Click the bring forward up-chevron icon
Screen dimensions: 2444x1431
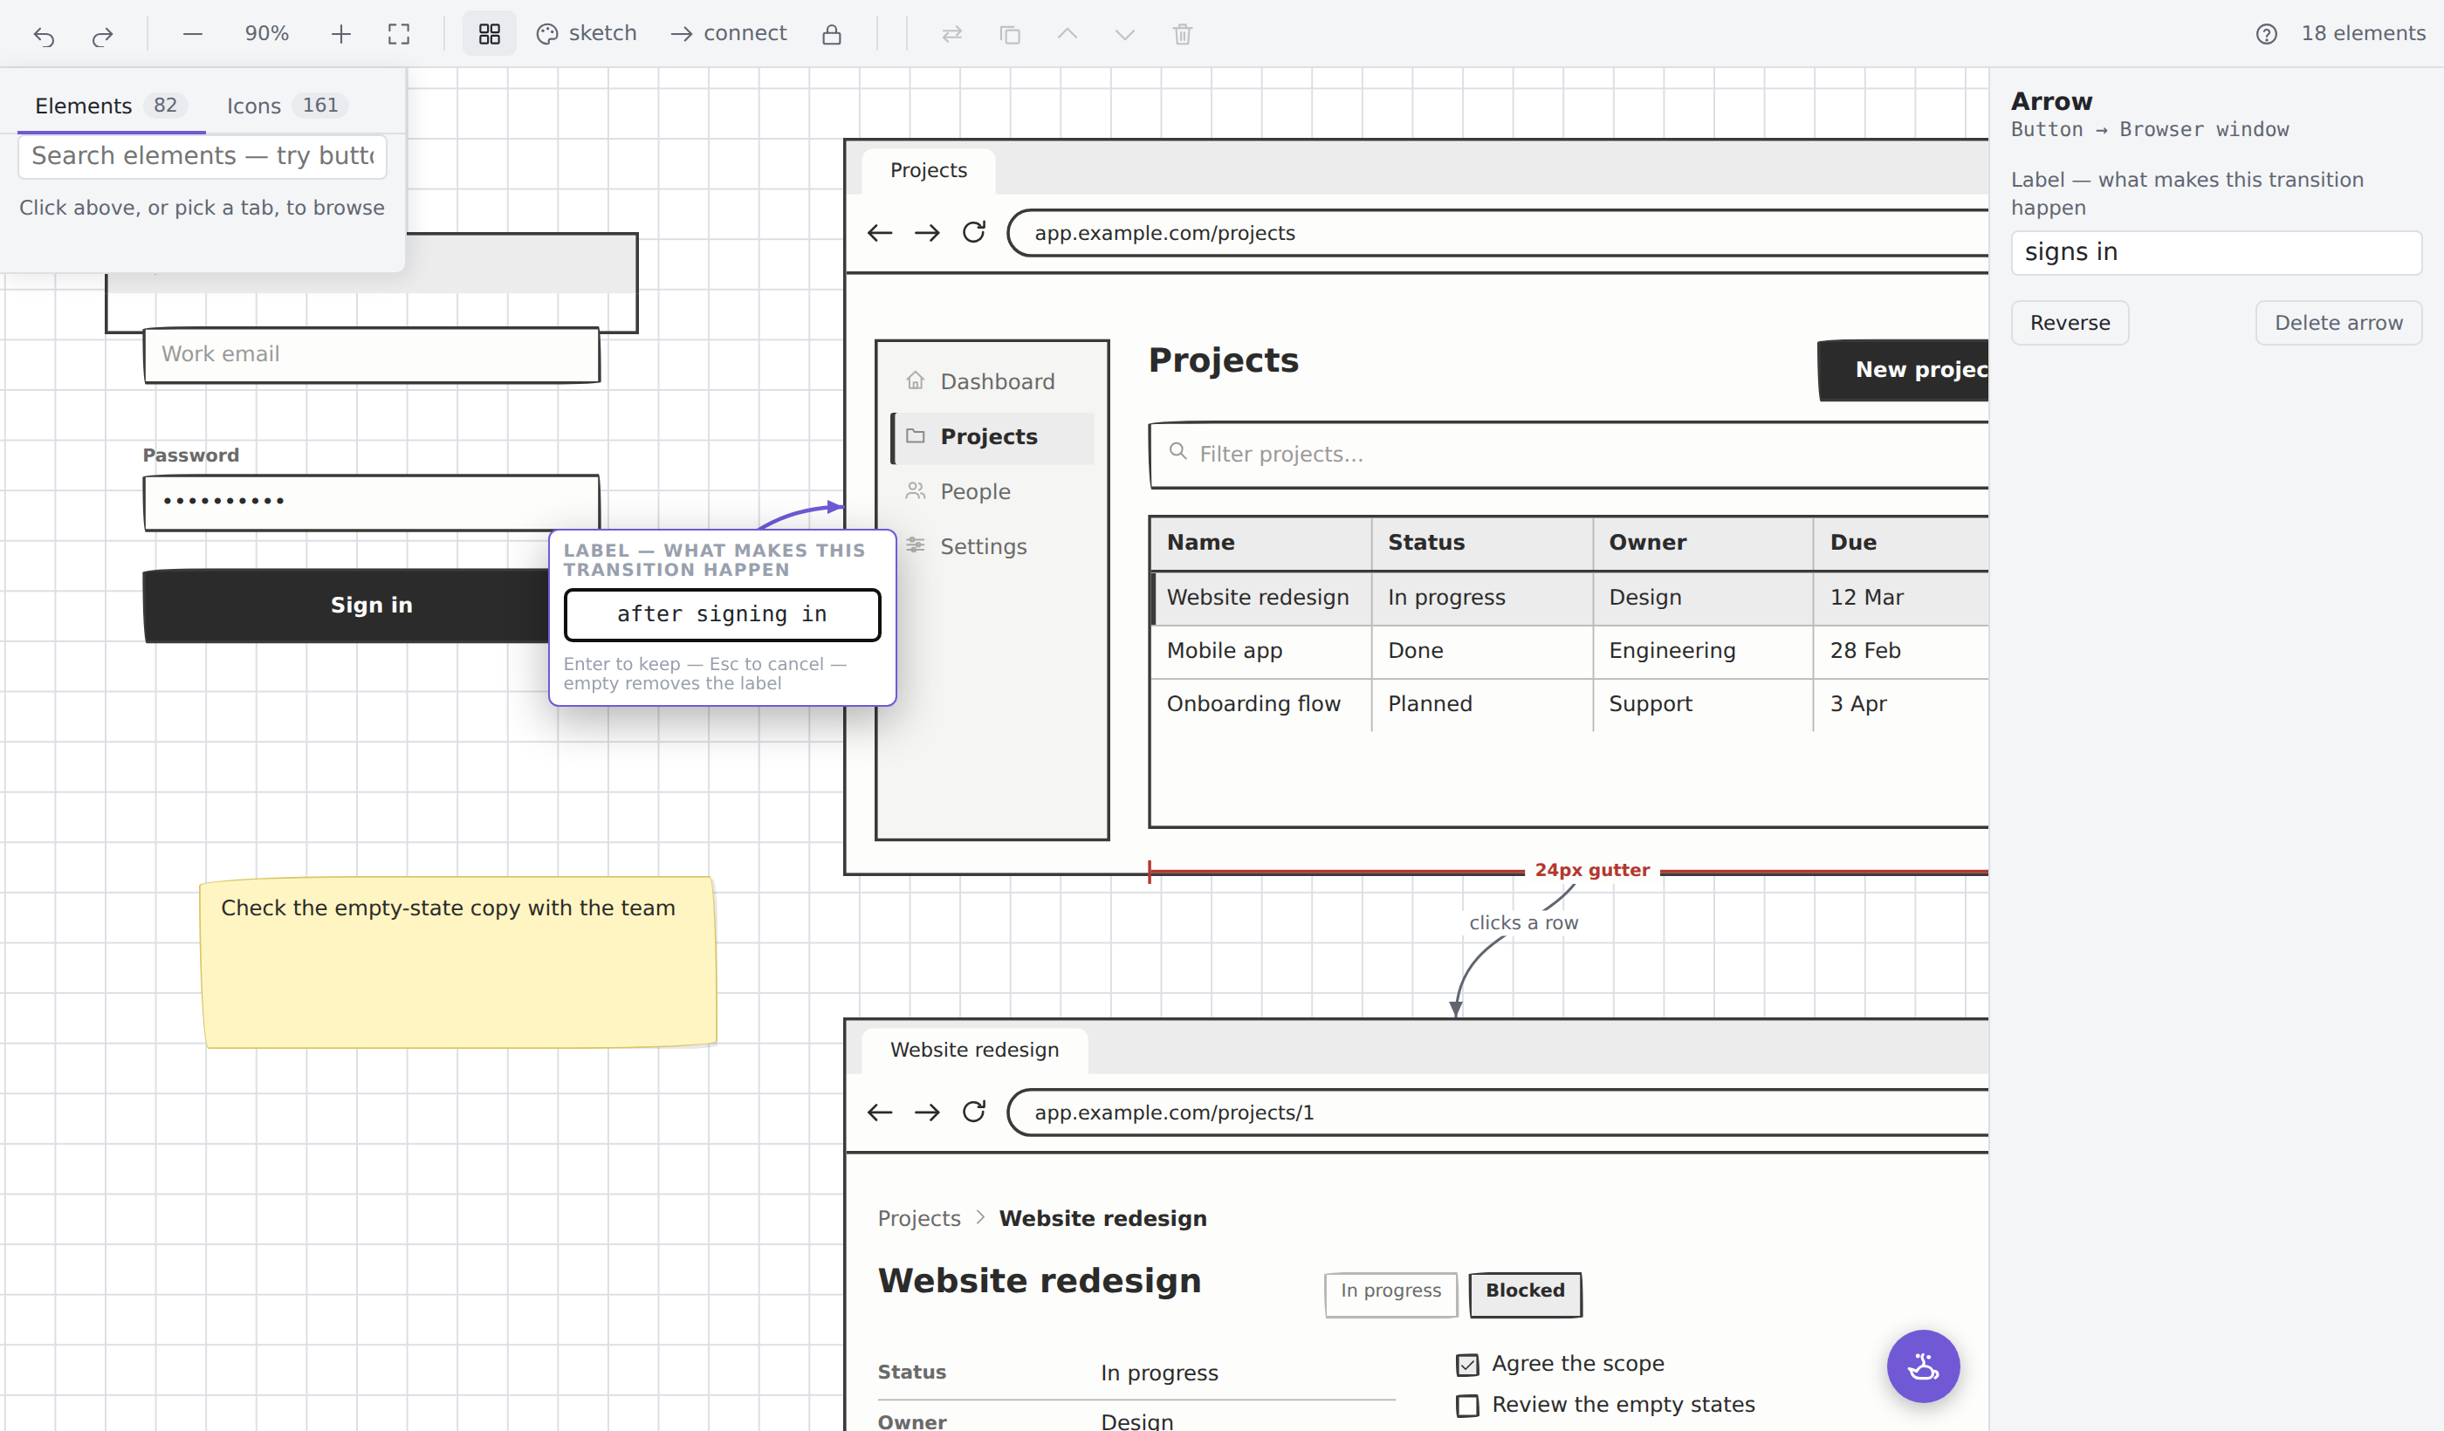click(1067, 34)
